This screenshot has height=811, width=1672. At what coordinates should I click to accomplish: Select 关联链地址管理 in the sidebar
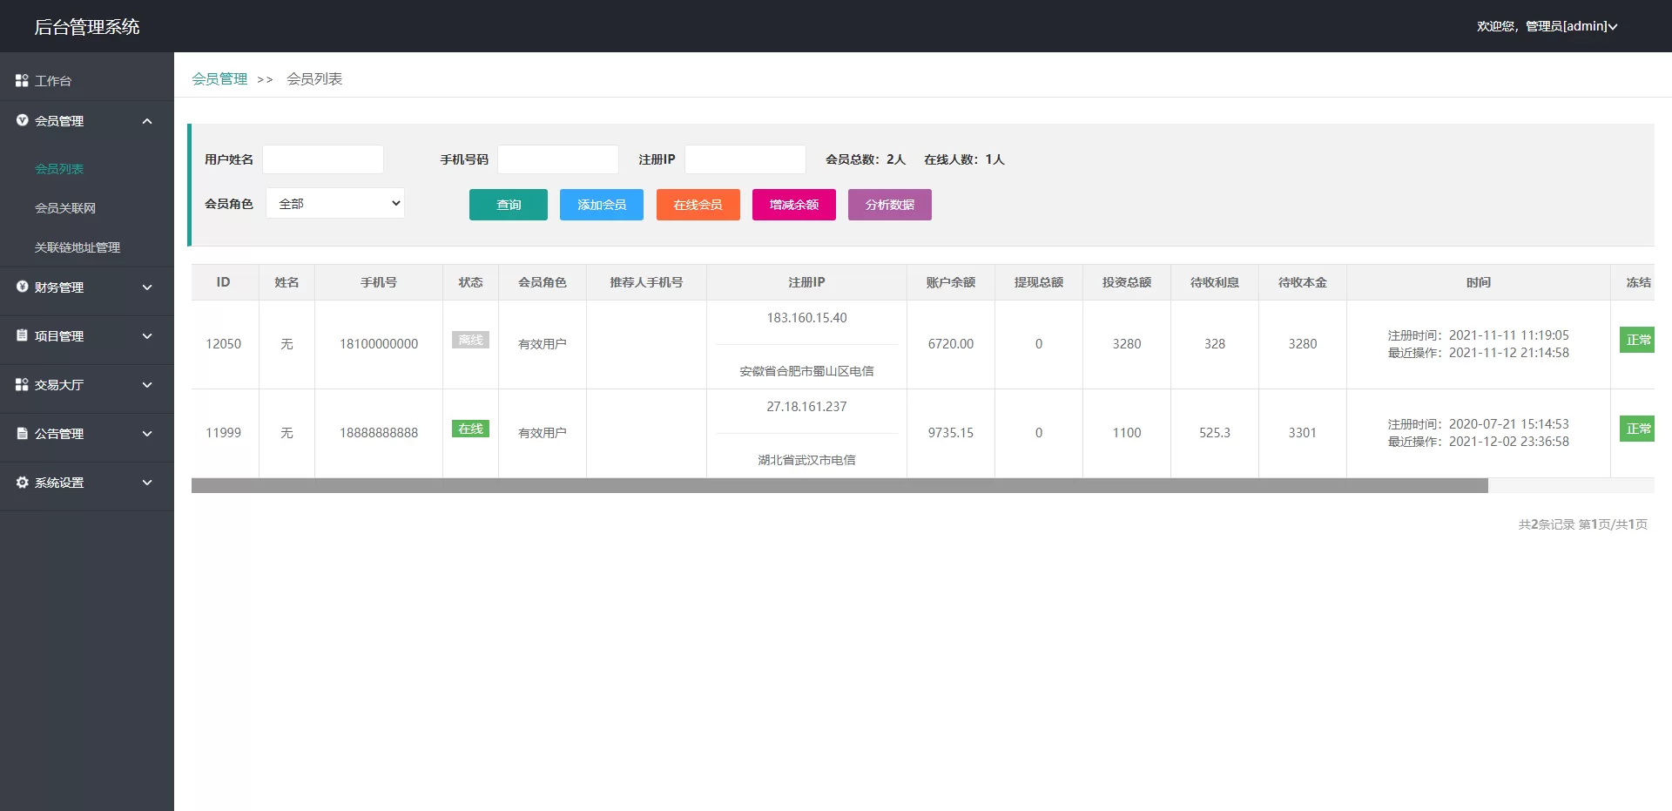point(78,247)
